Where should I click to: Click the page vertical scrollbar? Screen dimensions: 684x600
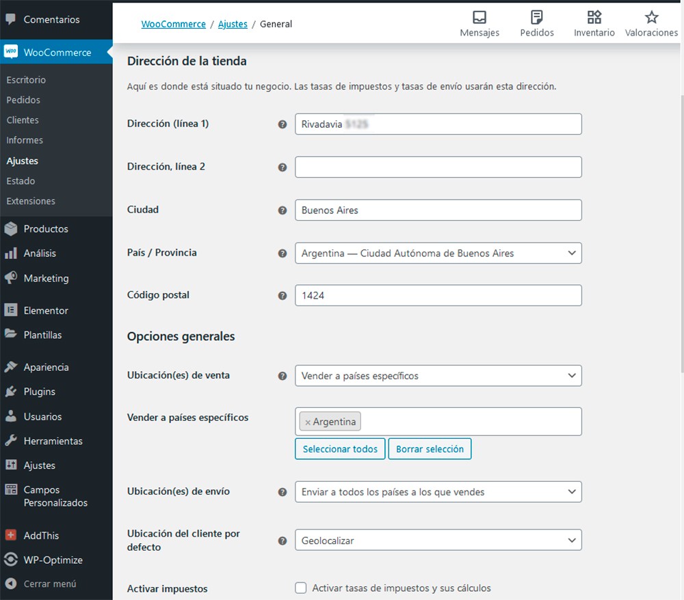681,233
